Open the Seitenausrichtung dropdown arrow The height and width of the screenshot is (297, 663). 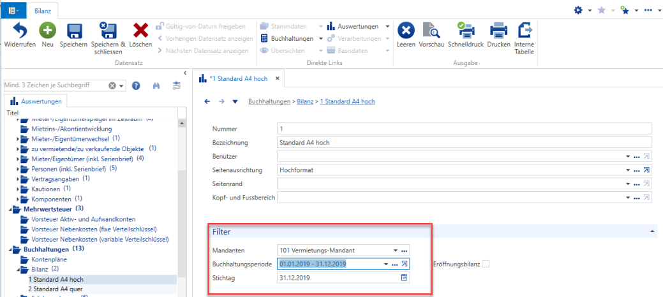click(x=628, y=170)
